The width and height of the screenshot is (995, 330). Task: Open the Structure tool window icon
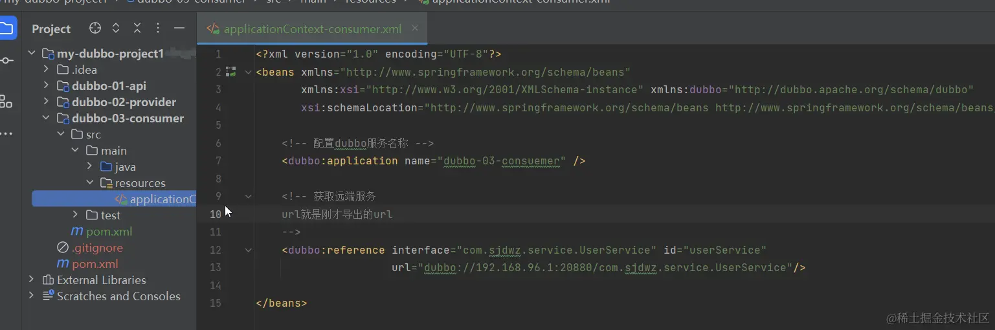(6, 101)
